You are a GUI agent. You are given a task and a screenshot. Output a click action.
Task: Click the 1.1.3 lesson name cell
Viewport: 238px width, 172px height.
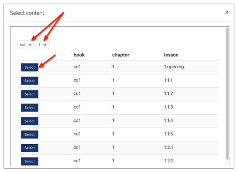click(x=169, y=107)
